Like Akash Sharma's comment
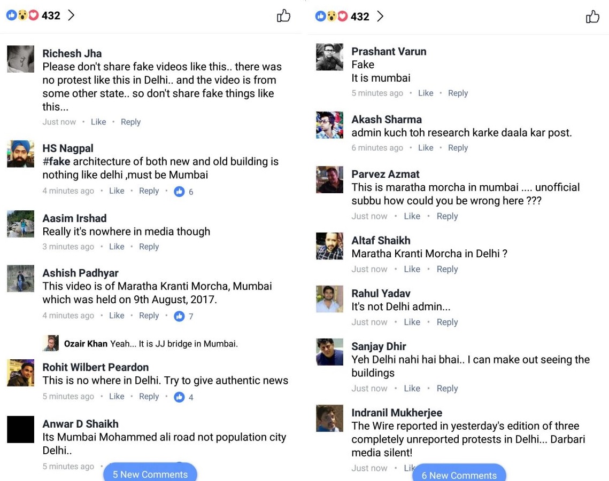This screenshot has width=609, height=481. [426, 148]
